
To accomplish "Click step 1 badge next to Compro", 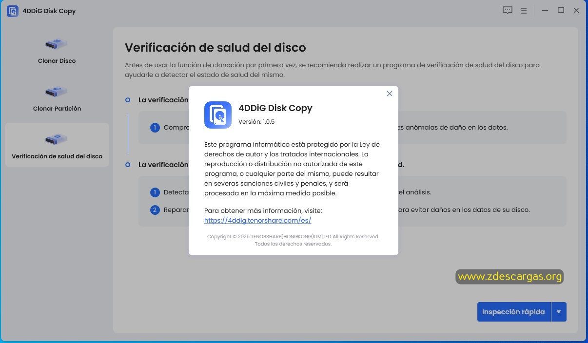I will pyautogui.click(x=155, y=128).
